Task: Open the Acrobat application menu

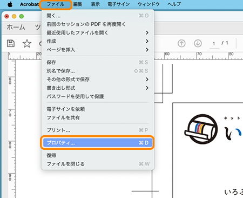Action: 29,4
